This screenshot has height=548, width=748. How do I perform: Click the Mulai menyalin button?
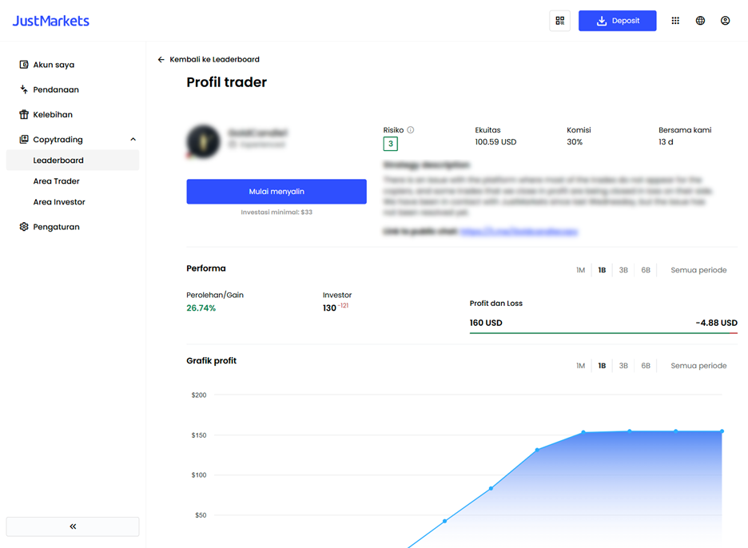(277, 192)
